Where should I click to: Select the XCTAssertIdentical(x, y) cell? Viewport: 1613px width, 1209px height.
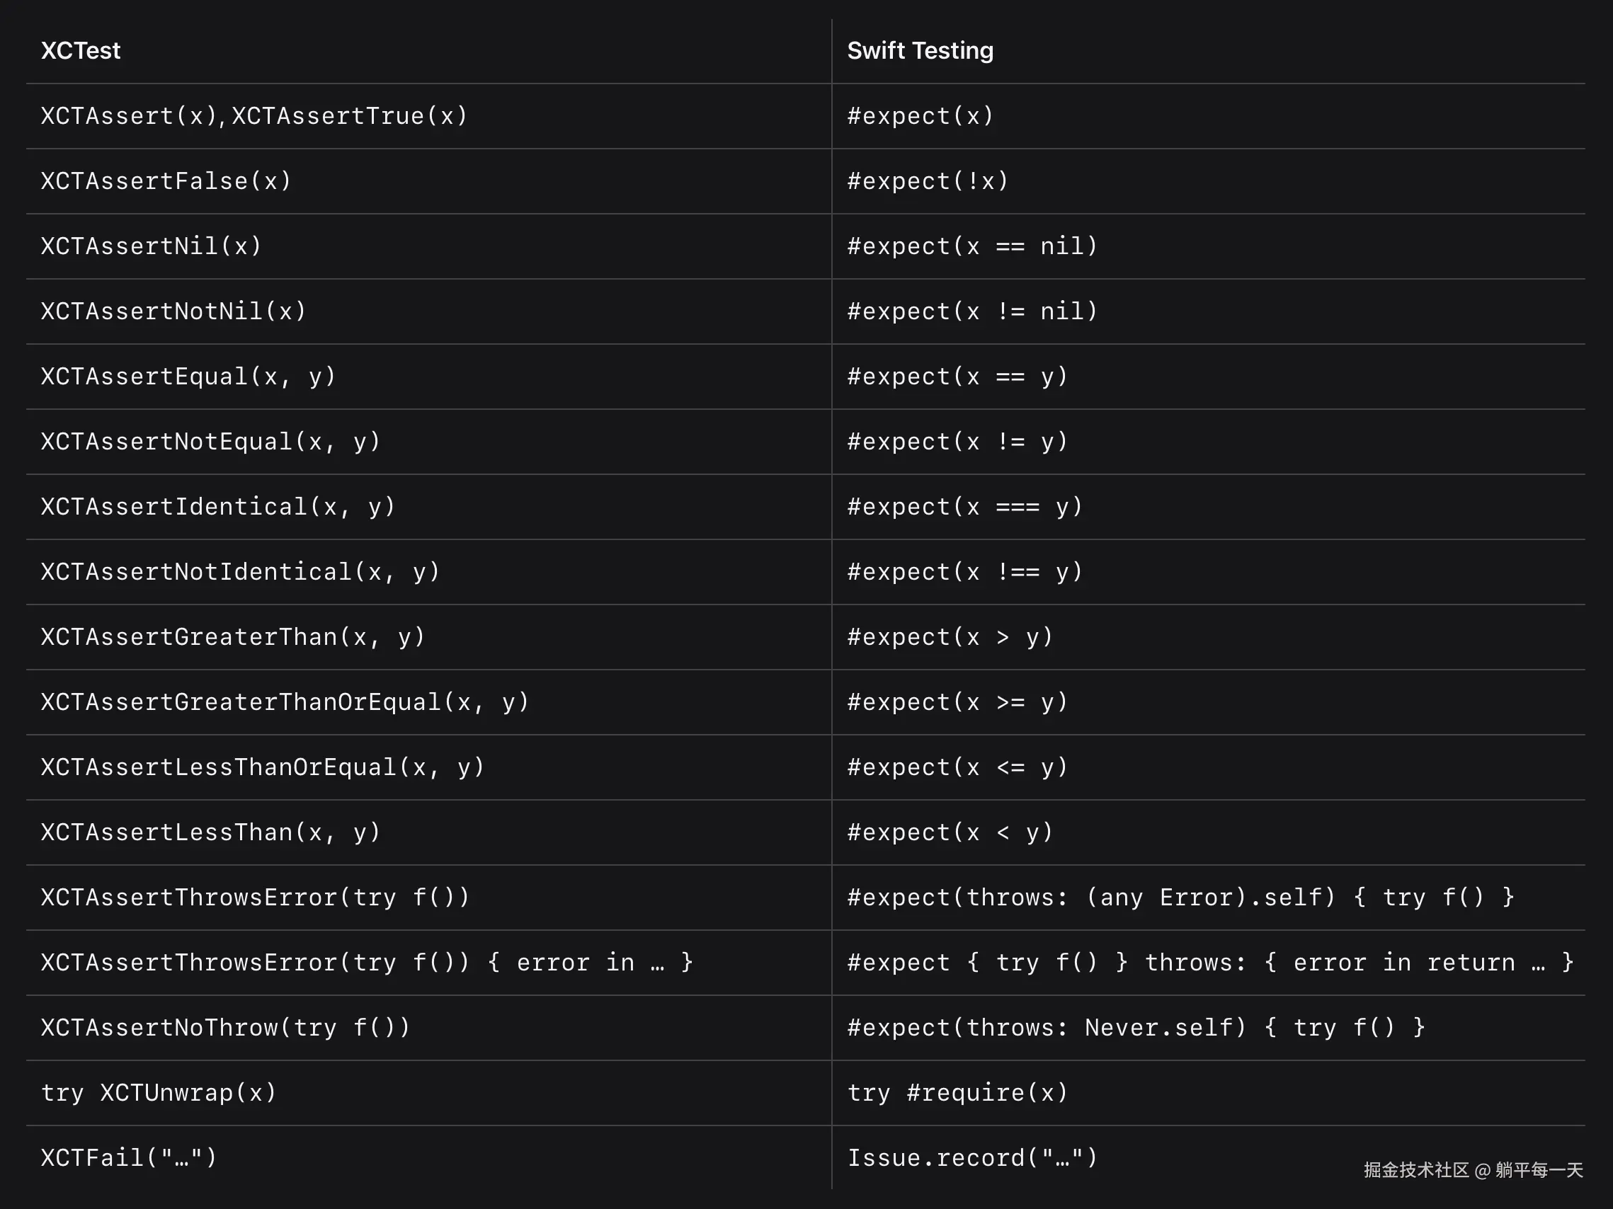click(x=218, y=508)
